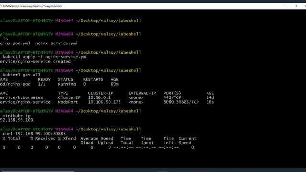Click the 'Upload' curl column label
This screenshot has width=306, height=172.
pyautogui.click(x=106, y=143)
